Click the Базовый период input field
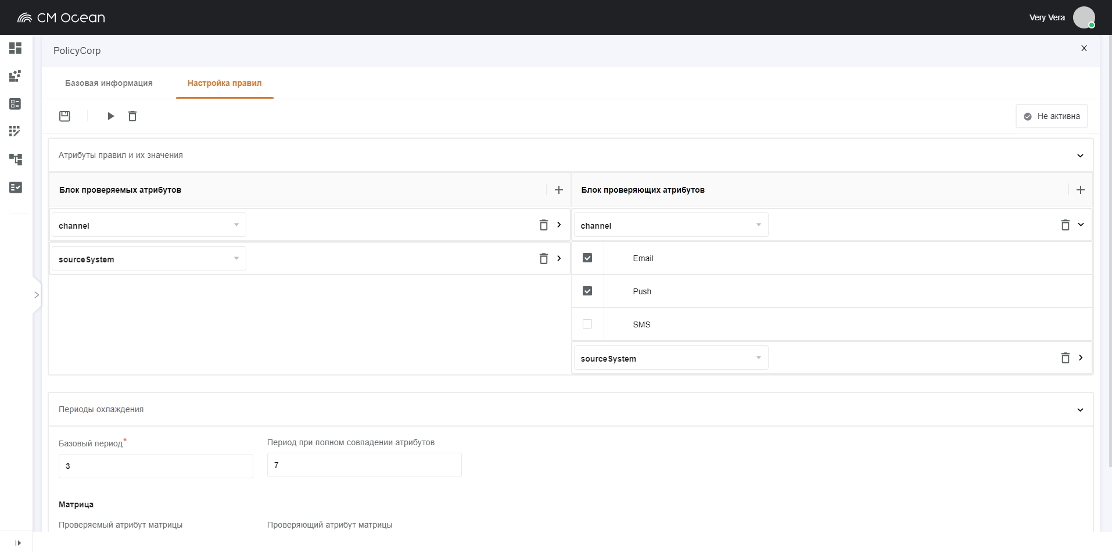The height and width of the screenshot is (552, 1112). 156,466
